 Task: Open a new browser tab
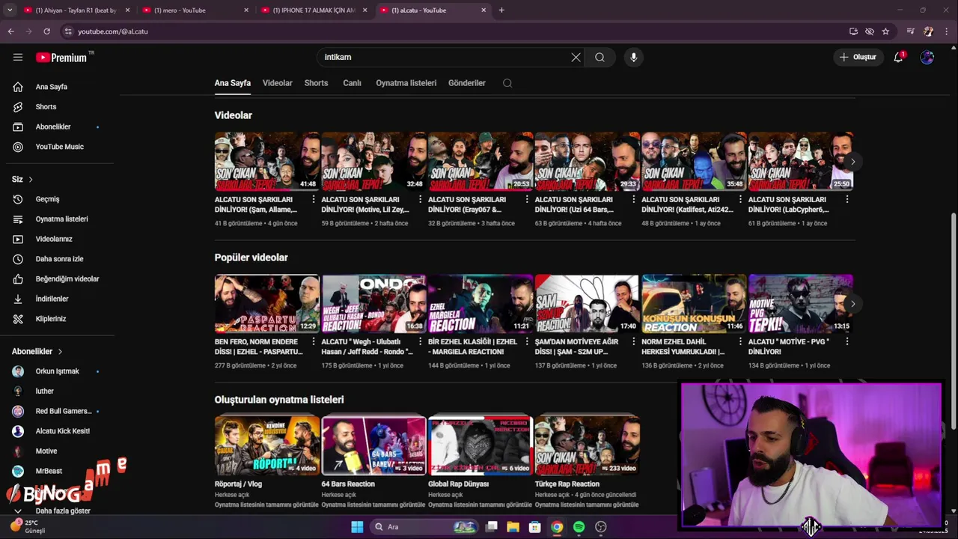(501, 10)
